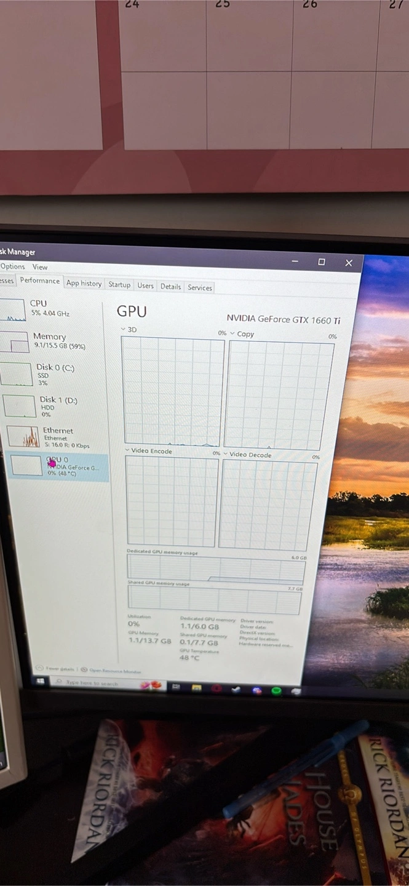
Task: Click the 1.1/13.7 GB GPU memory value
Action: click(149, 641)
